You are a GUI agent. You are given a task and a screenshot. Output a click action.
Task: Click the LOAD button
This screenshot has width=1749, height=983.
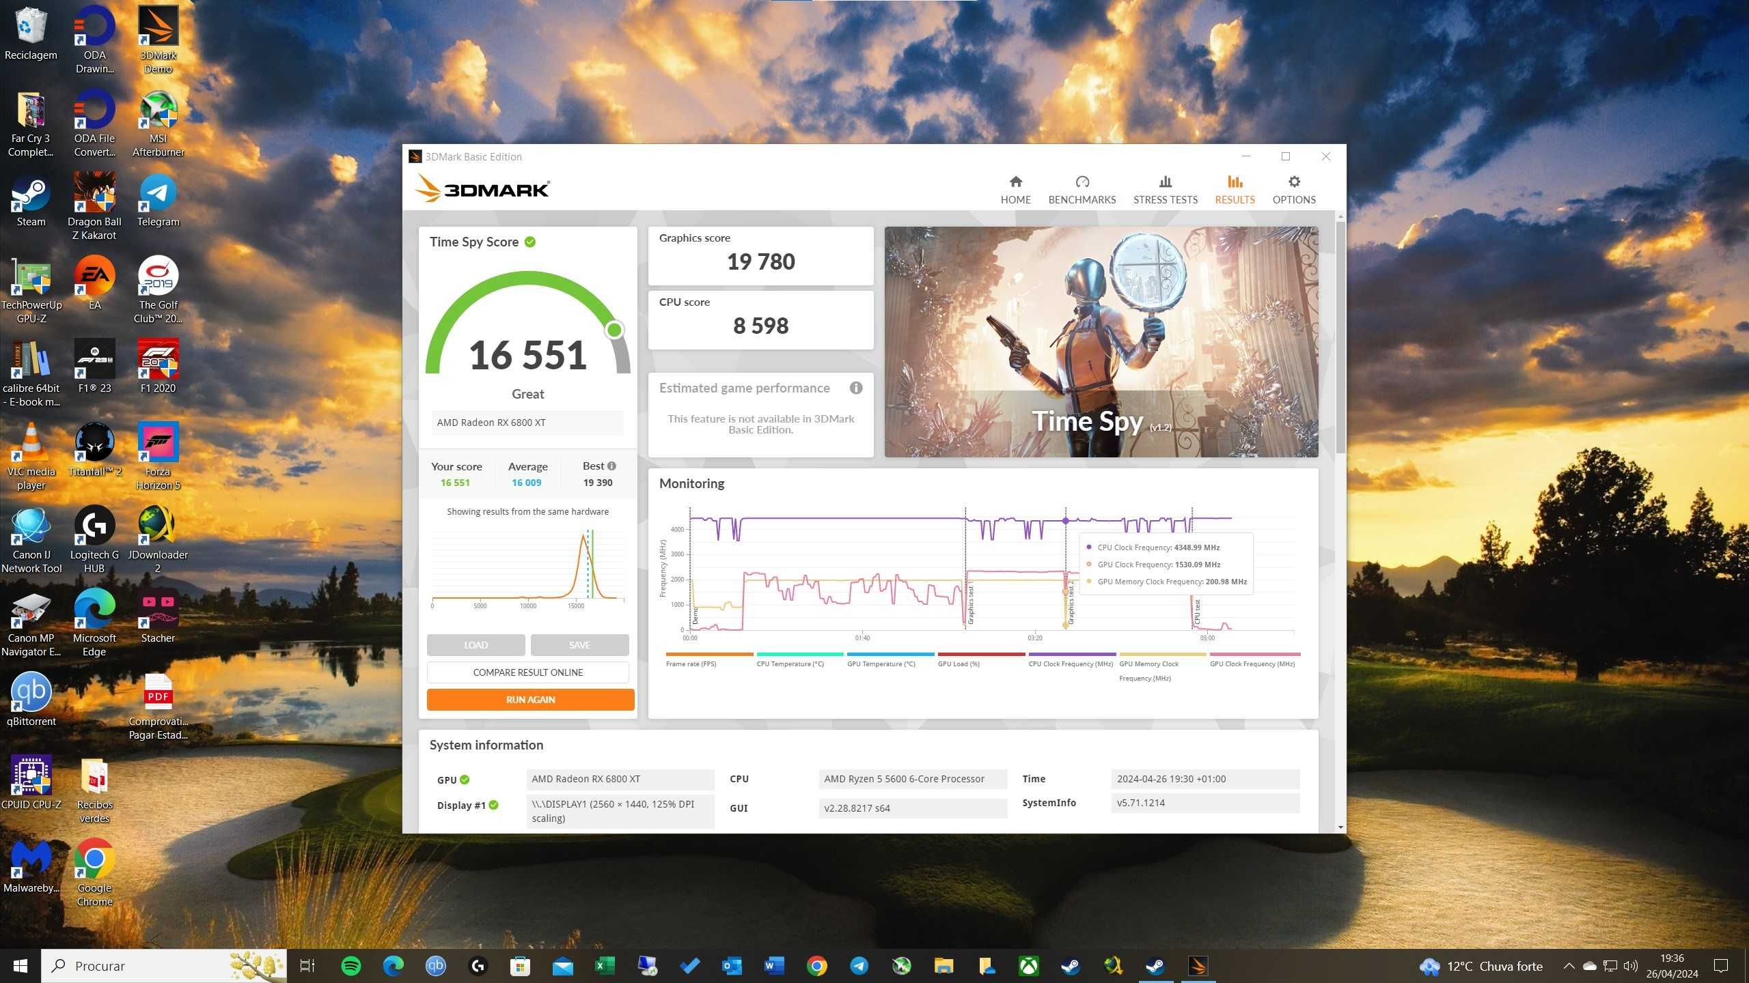476,645
